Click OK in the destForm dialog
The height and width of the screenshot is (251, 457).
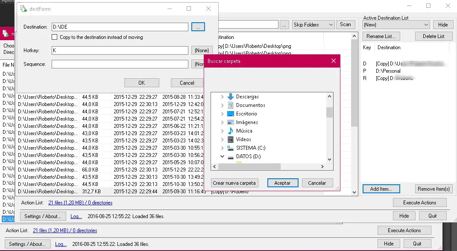point(142,83)
